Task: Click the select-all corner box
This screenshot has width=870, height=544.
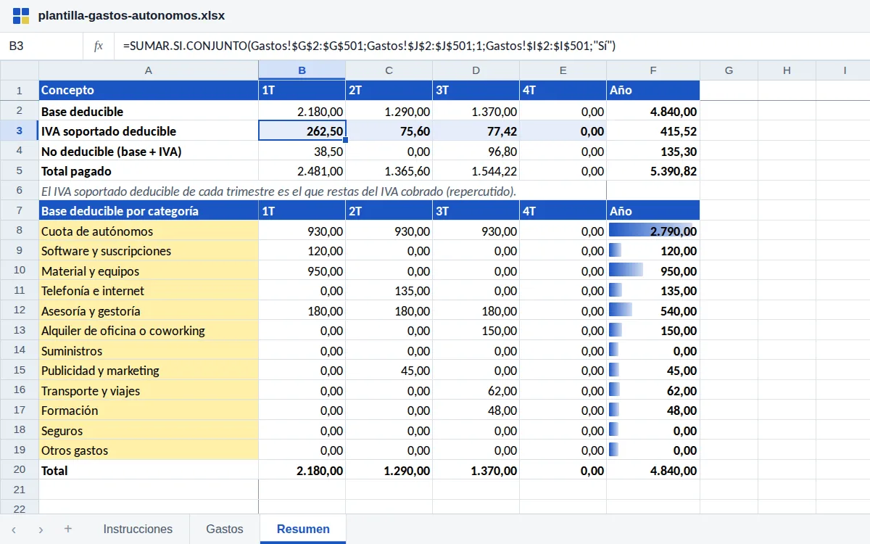Action: [x=20, y=70]
